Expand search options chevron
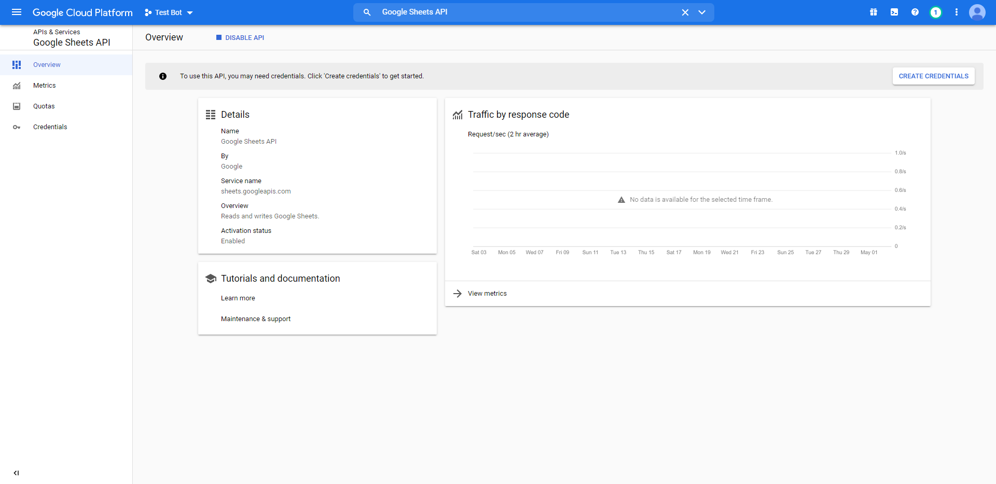 pyautogui.click(x=702, y=12)
